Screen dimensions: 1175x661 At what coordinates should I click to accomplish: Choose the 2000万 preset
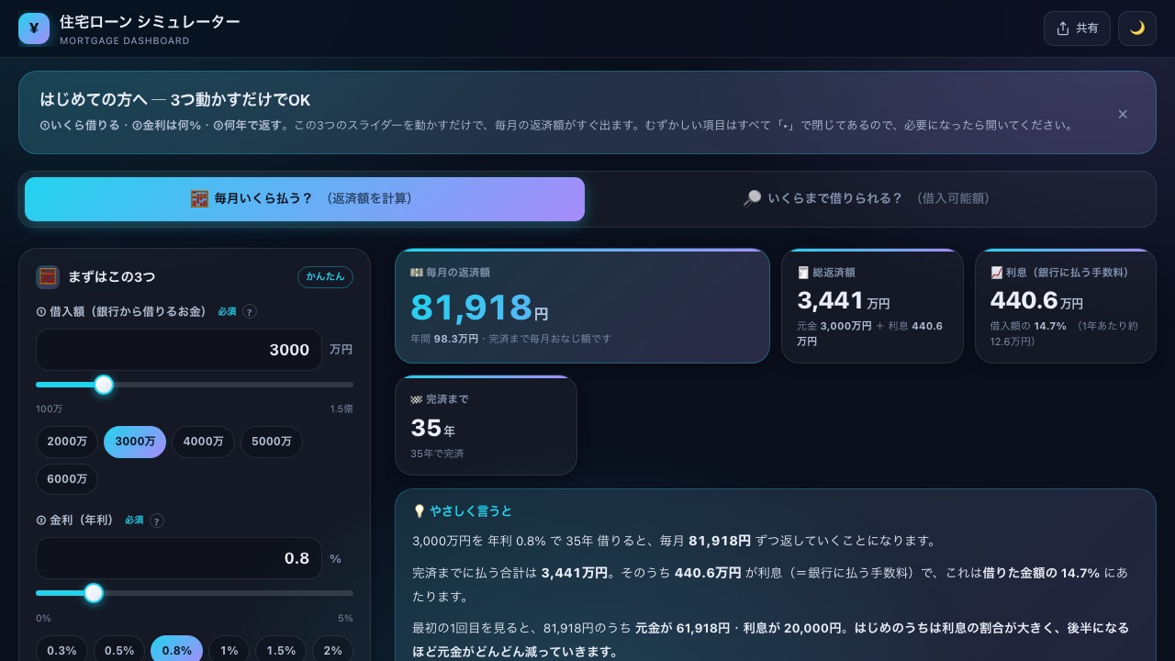pos(67,442)
